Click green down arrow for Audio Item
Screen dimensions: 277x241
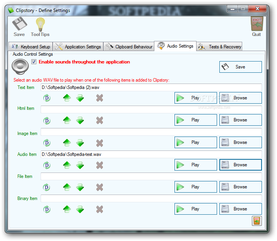click(x=80, y=166)
